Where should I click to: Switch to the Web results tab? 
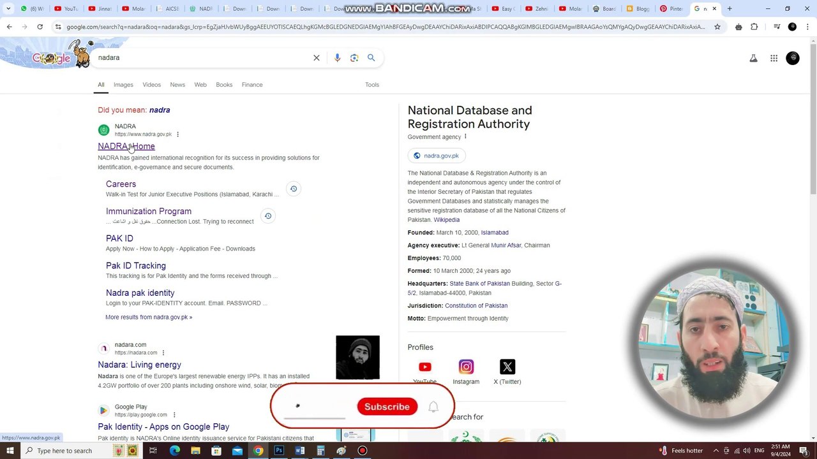(200, 85)
